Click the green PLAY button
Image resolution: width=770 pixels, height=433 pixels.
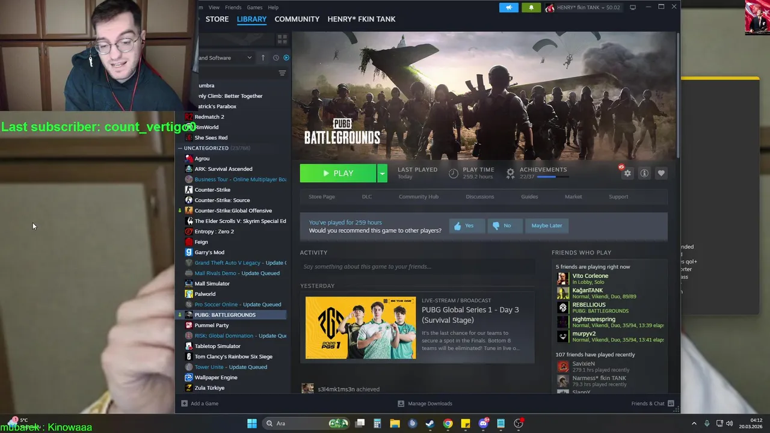pyautogui.click(x=338, y=173)
